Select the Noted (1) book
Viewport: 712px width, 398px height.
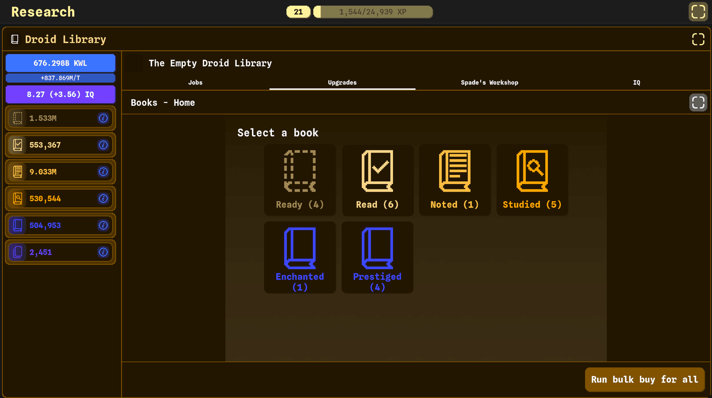coord(455,180)
